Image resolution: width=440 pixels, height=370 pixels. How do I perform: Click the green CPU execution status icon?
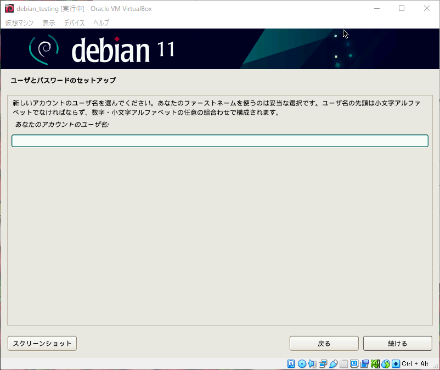click(x=375, y=364)
